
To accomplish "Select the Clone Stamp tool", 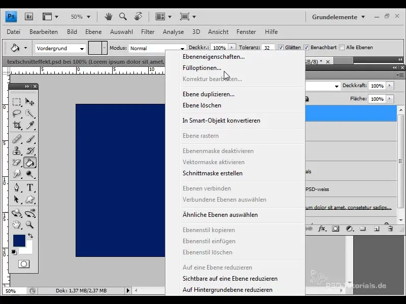I will [x=17, y=150].
